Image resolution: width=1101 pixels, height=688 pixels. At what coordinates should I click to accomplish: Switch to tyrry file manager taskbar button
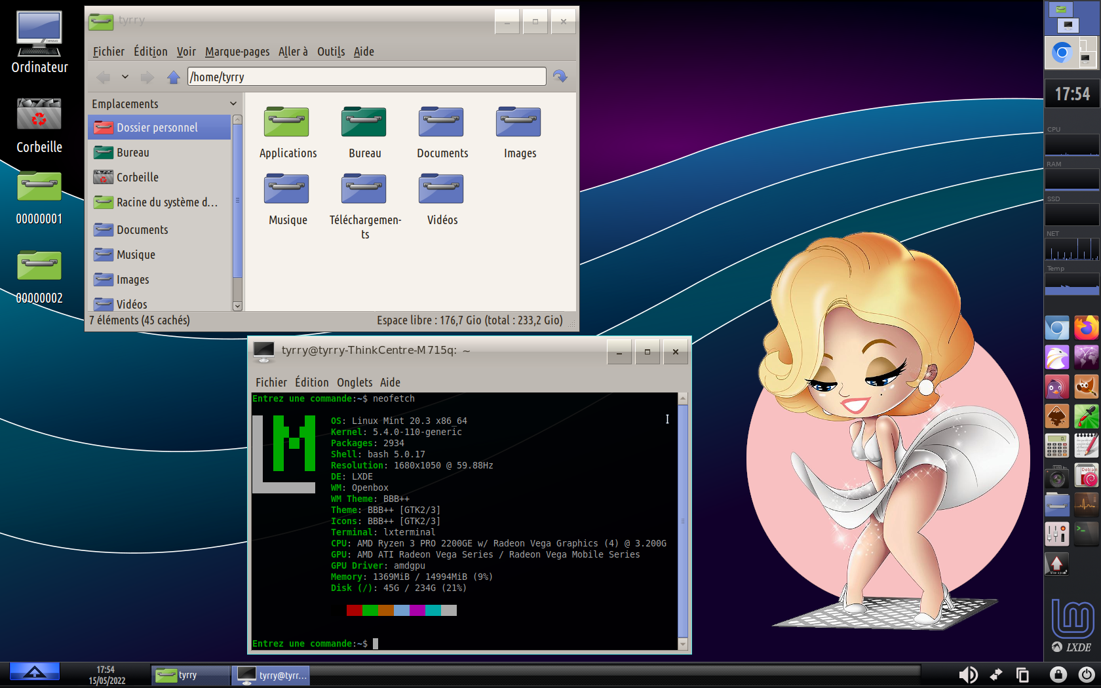(x=190, y=675)
